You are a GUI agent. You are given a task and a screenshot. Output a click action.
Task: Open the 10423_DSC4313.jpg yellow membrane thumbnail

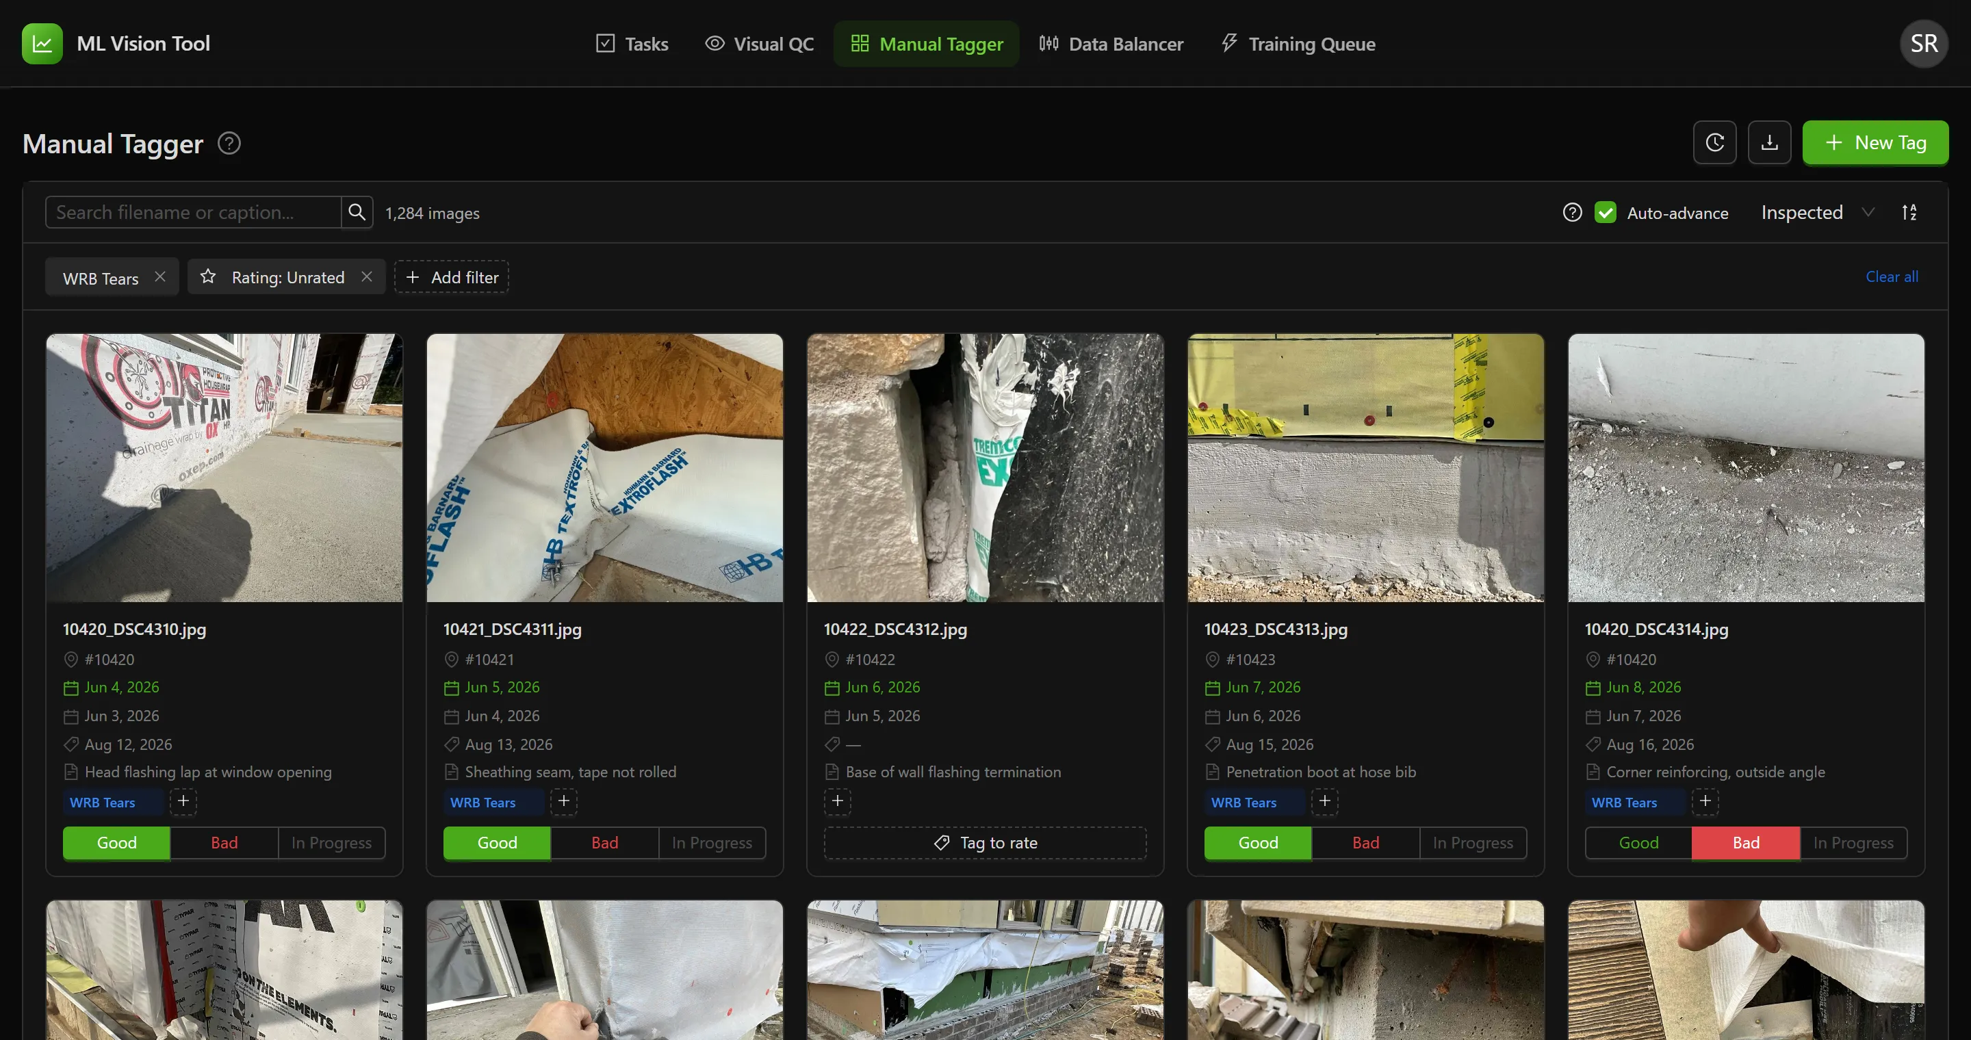point(1366,467)
